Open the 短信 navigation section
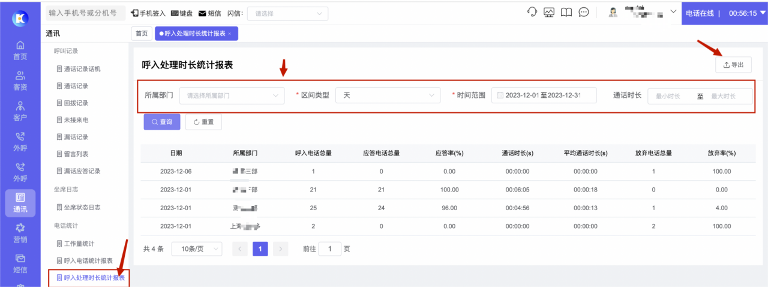The width and height of the screenshot is (768, 287). pyautogui.click(x=20, y=264)
